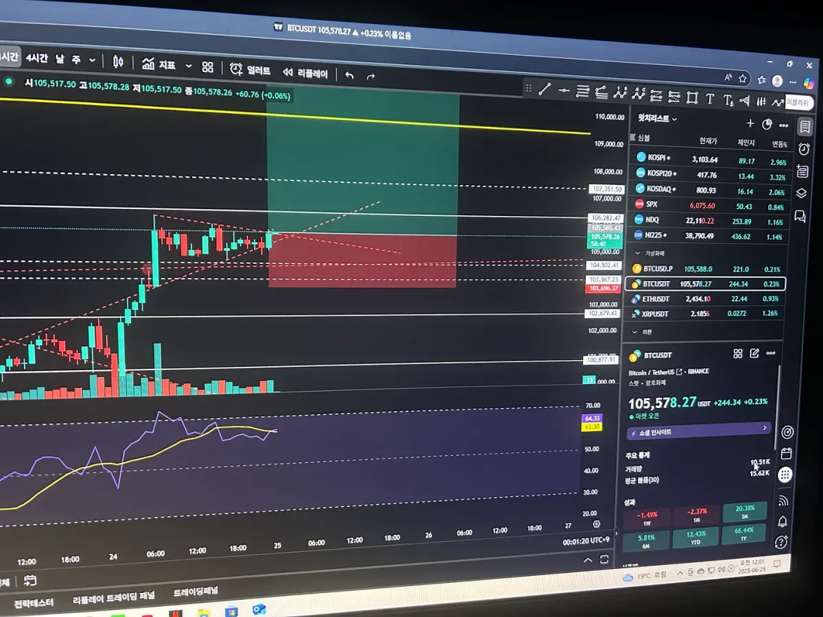Select SPX row in the watchlist
The width and height of the screenshot is (823, 617).
pyautogui.click(x=708, y=205)
